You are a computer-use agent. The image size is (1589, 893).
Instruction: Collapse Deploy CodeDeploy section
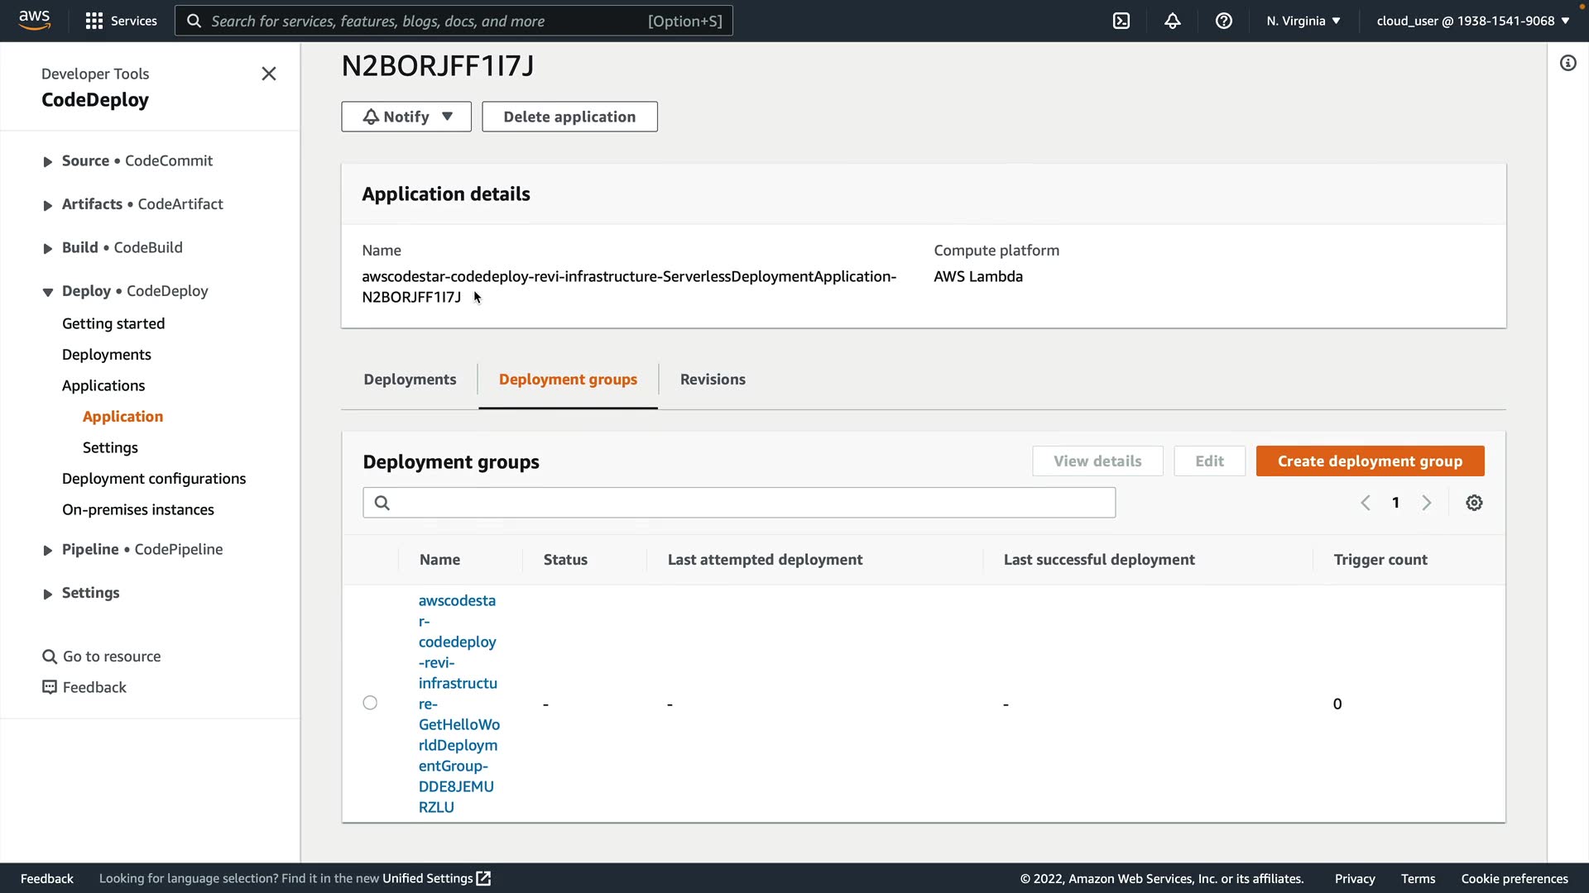click(x=48, y=292)
